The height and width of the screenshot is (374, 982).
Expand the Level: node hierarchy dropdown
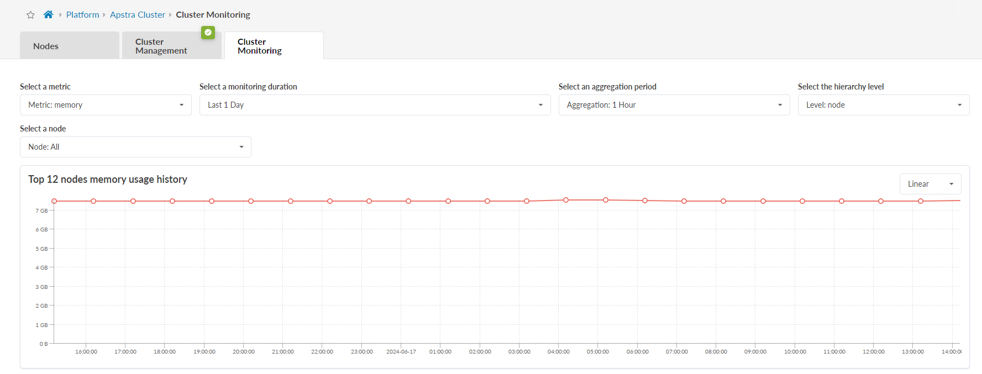(883, 105)
